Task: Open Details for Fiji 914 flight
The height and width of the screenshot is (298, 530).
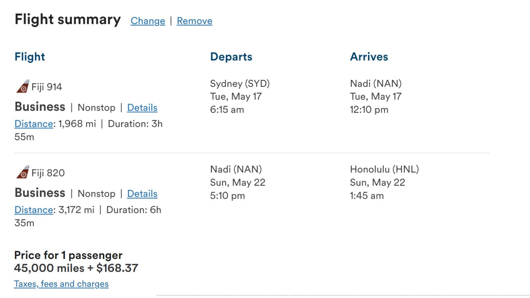Action: [x=142, y=108]
